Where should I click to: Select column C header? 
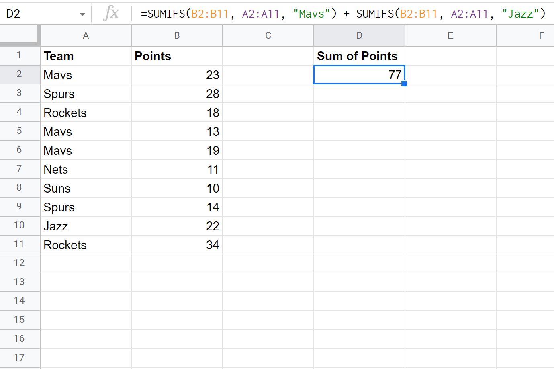tap(268, 36)
